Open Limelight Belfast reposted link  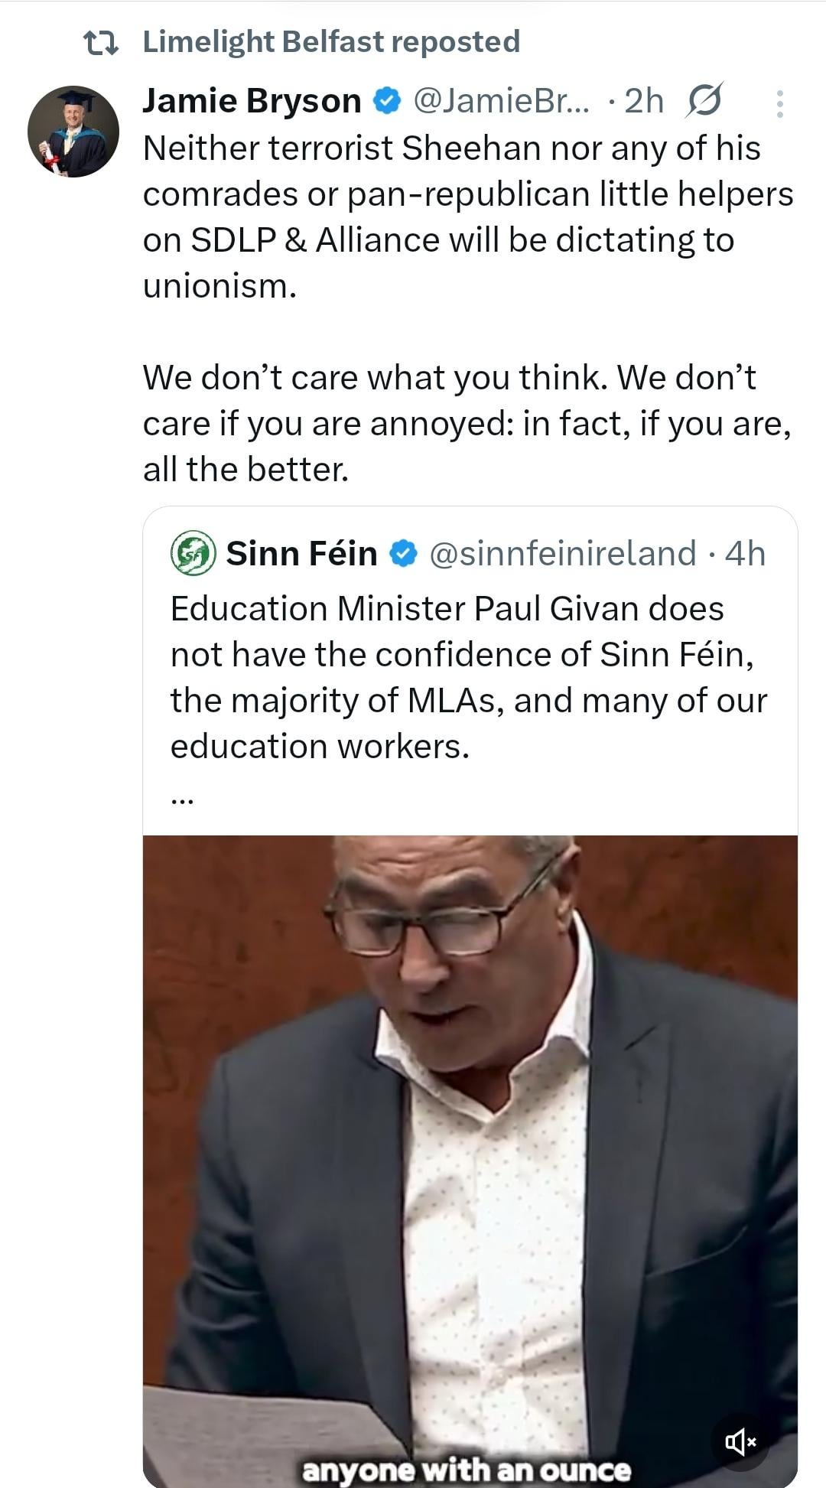pyautogui.click(x=331, y=42)
